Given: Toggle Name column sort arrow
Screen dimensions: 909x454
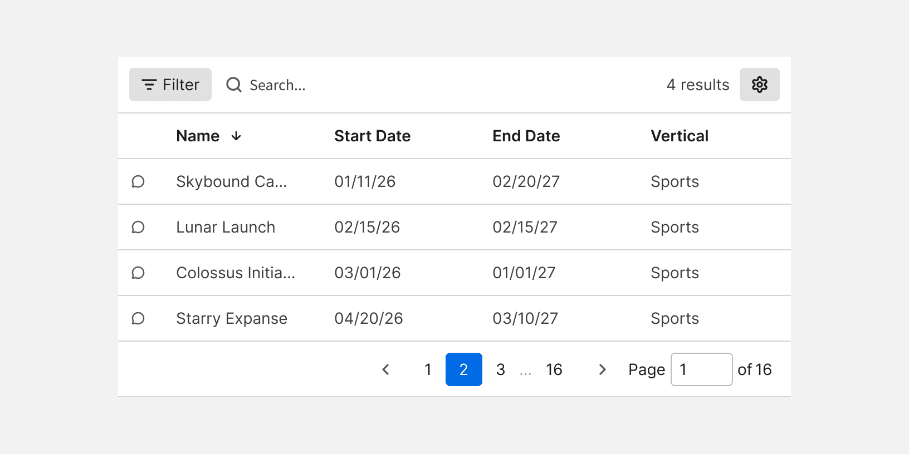Looking at the screenshot, I should 236,136.
